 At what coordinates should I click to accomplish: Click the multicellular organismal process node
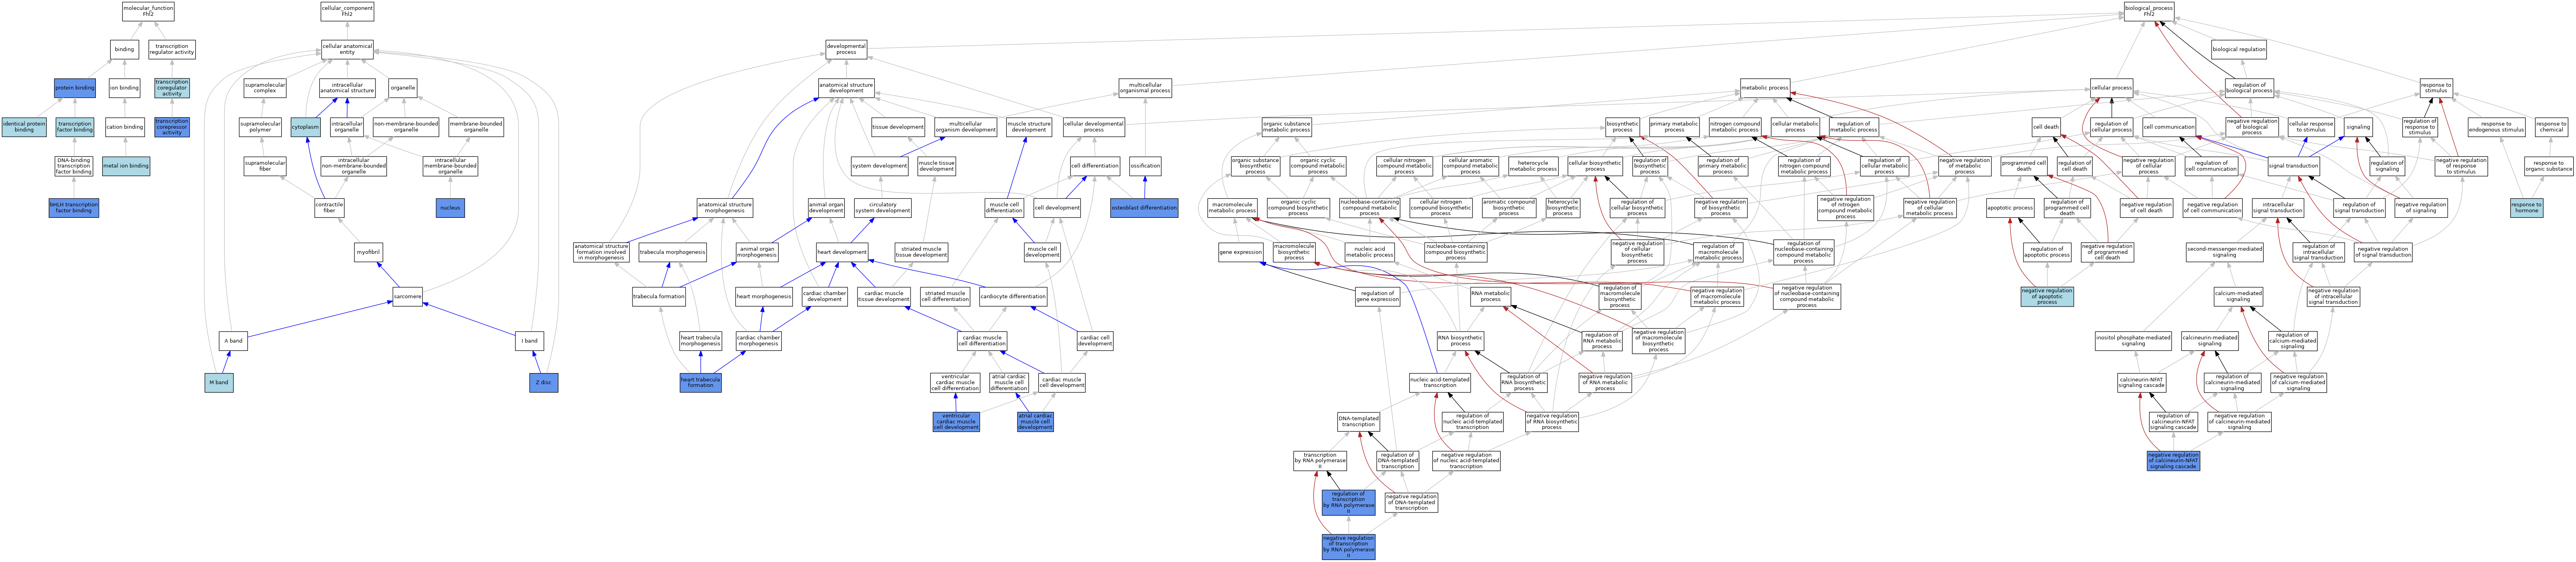[x=1145, y=88]
